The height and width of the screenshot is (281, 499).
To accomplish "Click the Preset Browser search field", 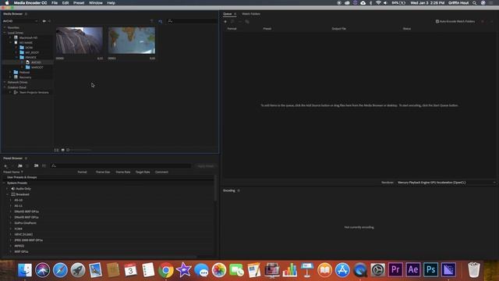I will click(x=121, y=166).
